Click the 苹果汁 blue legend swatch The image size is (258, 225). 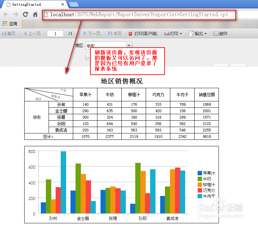click(x=200, y=173)
